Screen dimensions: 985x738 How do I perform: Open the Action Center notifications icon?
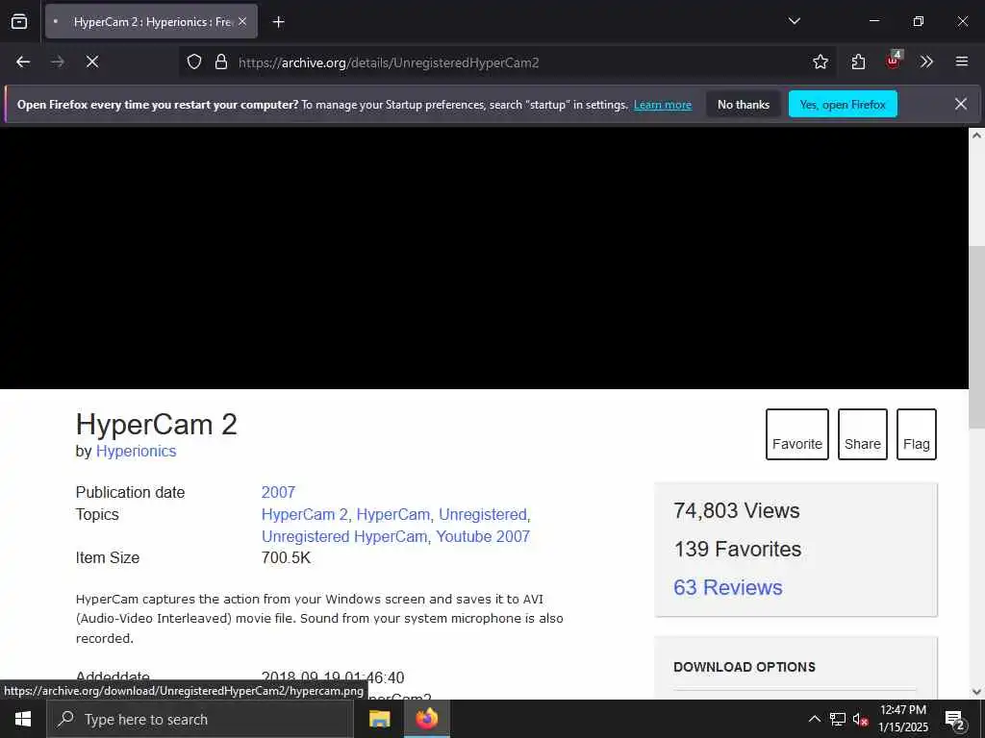tap(955, 720)
